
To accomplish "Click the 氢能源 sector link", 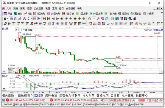I will tap(38, 96).
